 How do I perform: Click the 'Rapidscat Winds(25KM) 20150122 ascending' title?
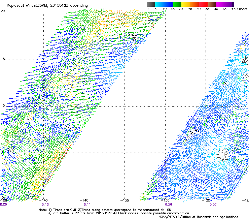(47, 6)
